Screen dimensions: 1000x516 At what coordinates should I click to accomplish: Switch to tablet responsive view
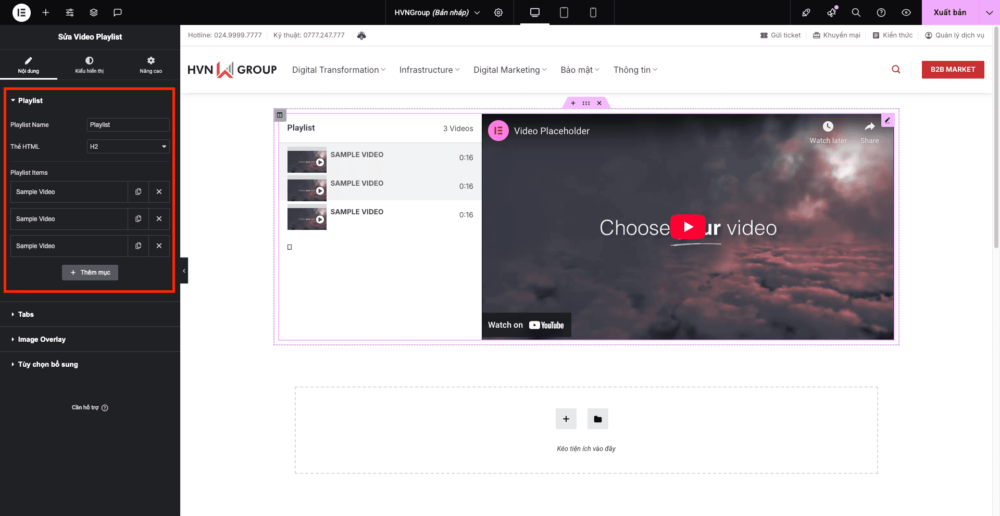click(x=564, y=12)
